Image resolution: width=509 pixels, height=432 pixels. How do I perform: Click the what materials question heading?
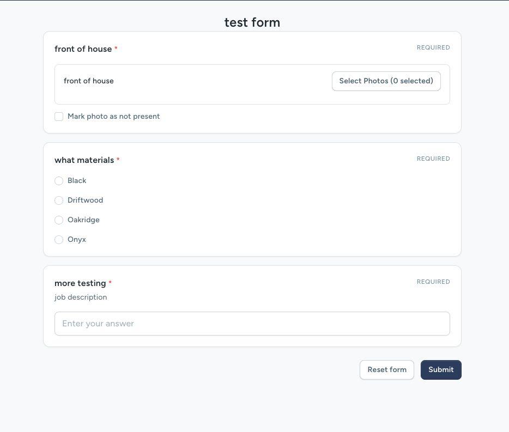tap(84, 160)
